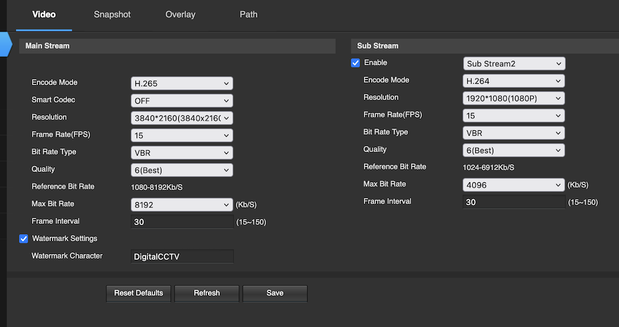Open Sub Stream Encode Mode dropdown H.264

[514, 81]
